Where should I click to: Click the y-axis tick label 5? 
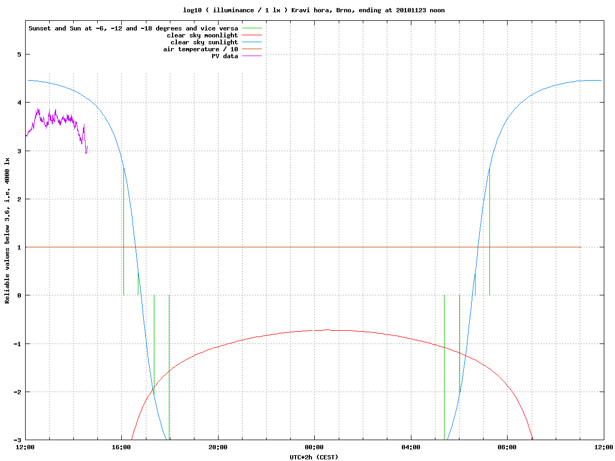click(19, 54)
